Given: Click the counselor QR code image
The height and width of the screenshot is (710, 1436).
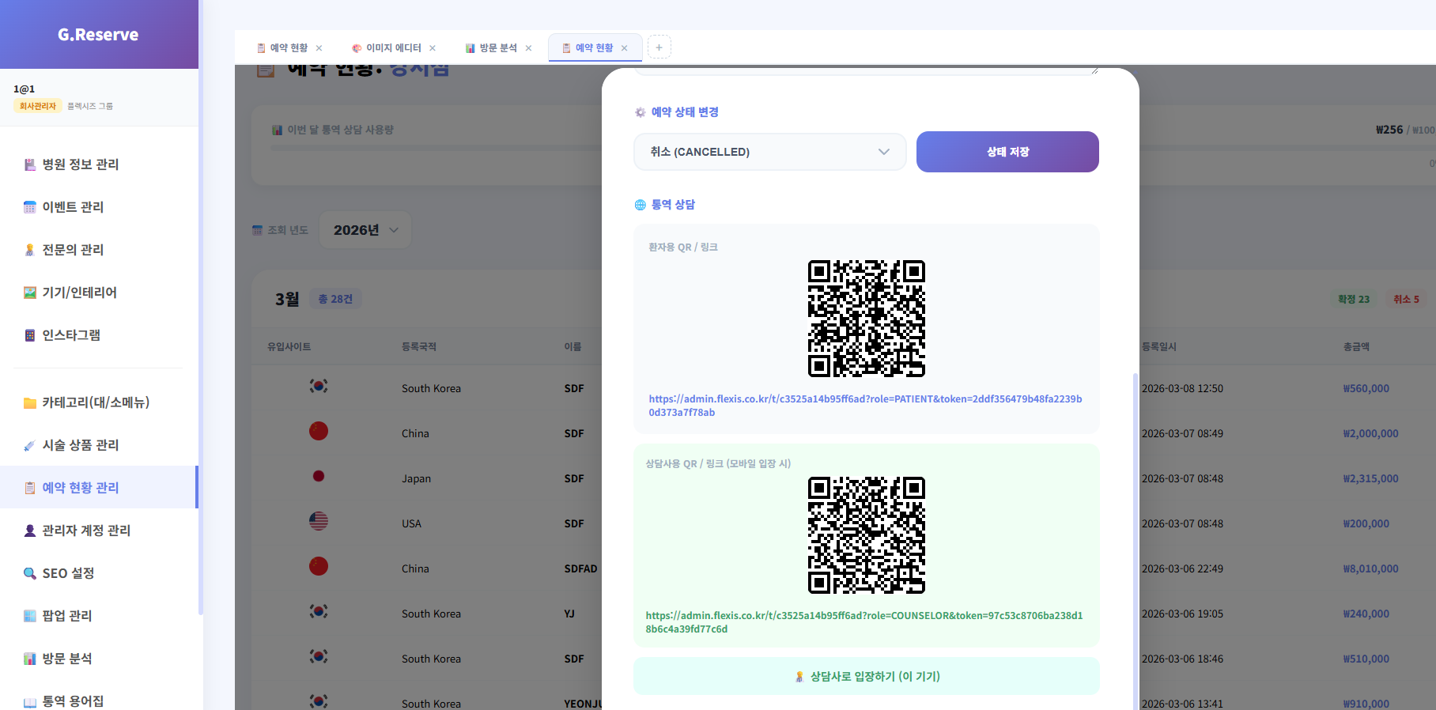Looking at the screenshot, I should pyautogui.click(x=866, y=535).
